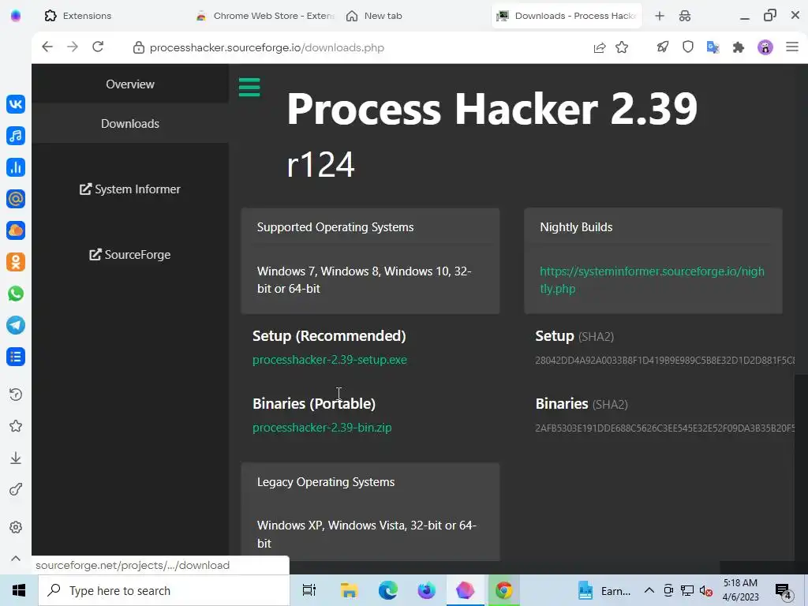Click the muted volume tray icon
The width and height of the screenshot is (808, 606).
[706, 590]
